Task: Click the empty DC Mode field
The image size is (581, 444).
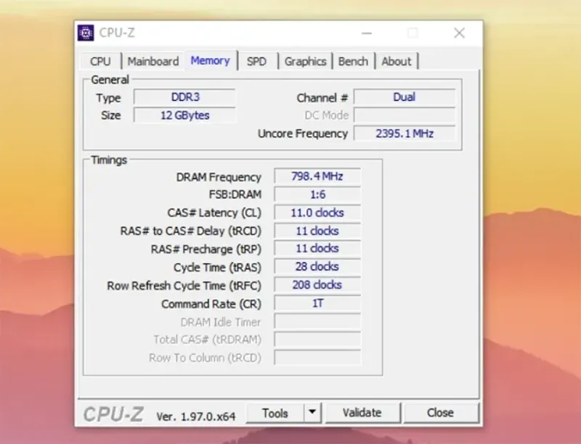Action: pos(405,115)
